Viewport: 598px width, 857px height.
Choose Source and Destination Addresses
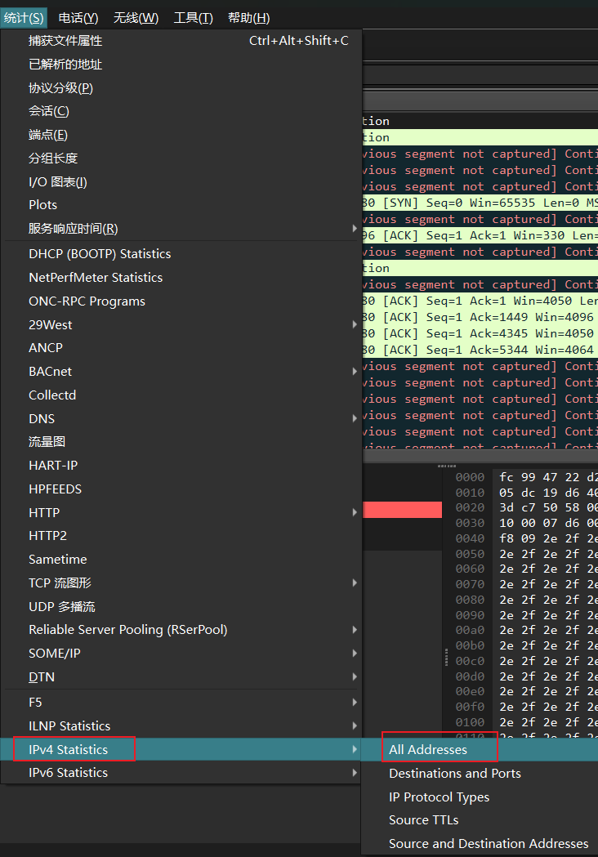(480, 843)
